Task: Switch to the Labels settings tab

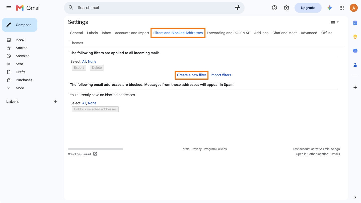Action: [x=92, y=33]
